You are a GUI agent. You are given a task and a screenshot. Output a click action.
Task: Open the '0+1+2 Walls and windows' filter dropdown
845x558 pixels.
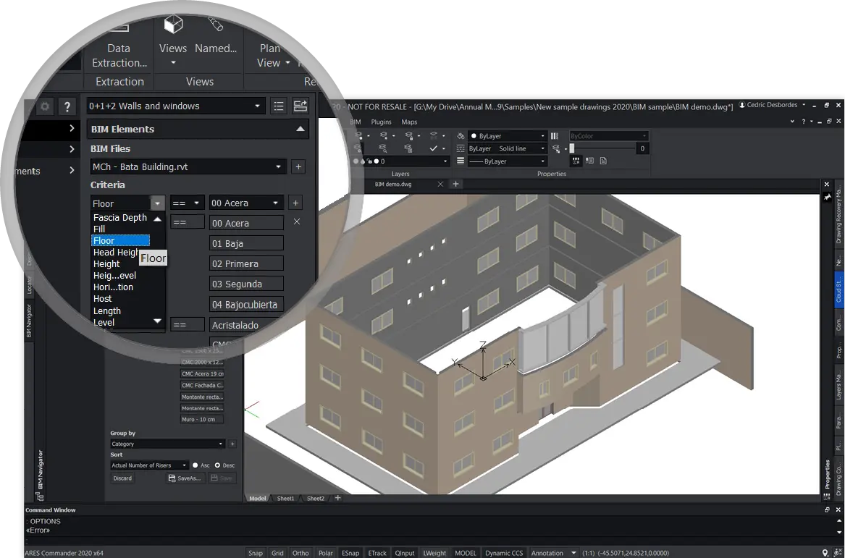[176, 106]
